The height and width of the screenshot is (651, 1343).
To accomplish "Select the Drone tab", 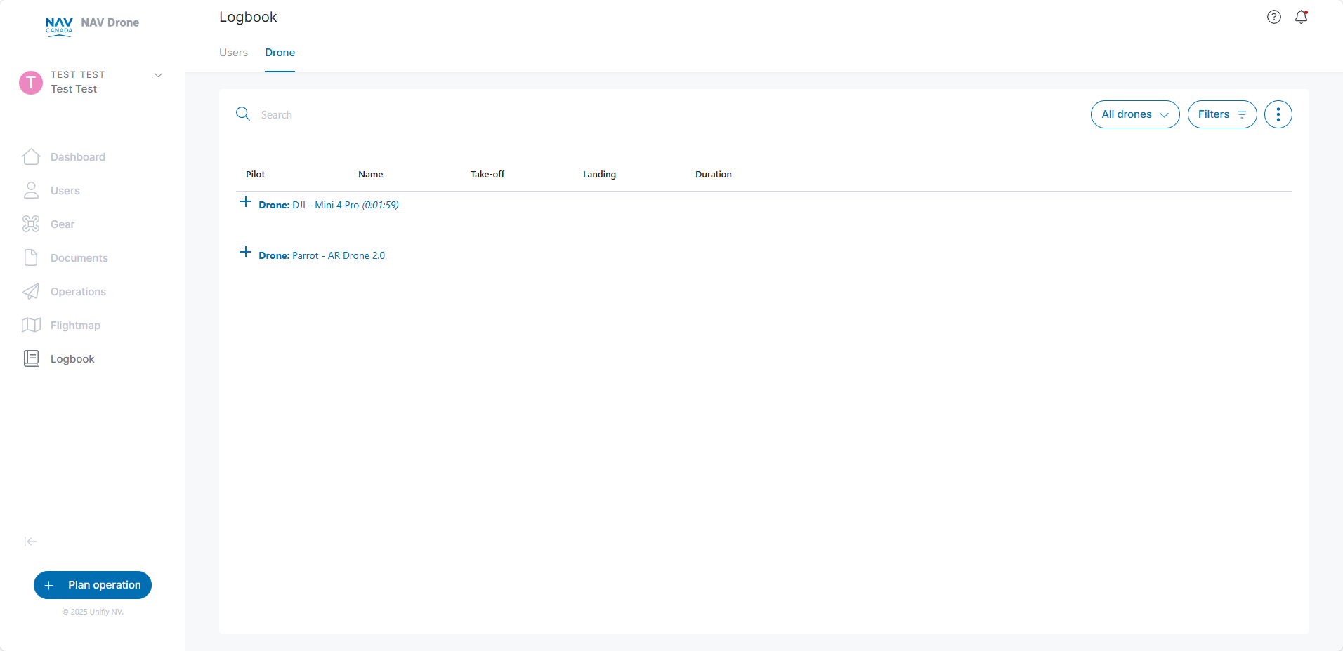I will (x=280, y=53).
